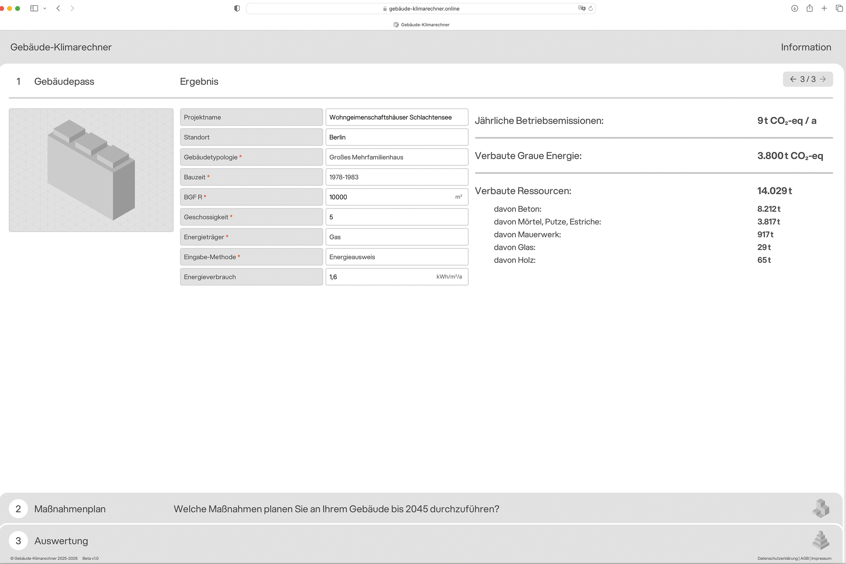Open the downloads icon in Safari toolbar

tap(795, 8)
